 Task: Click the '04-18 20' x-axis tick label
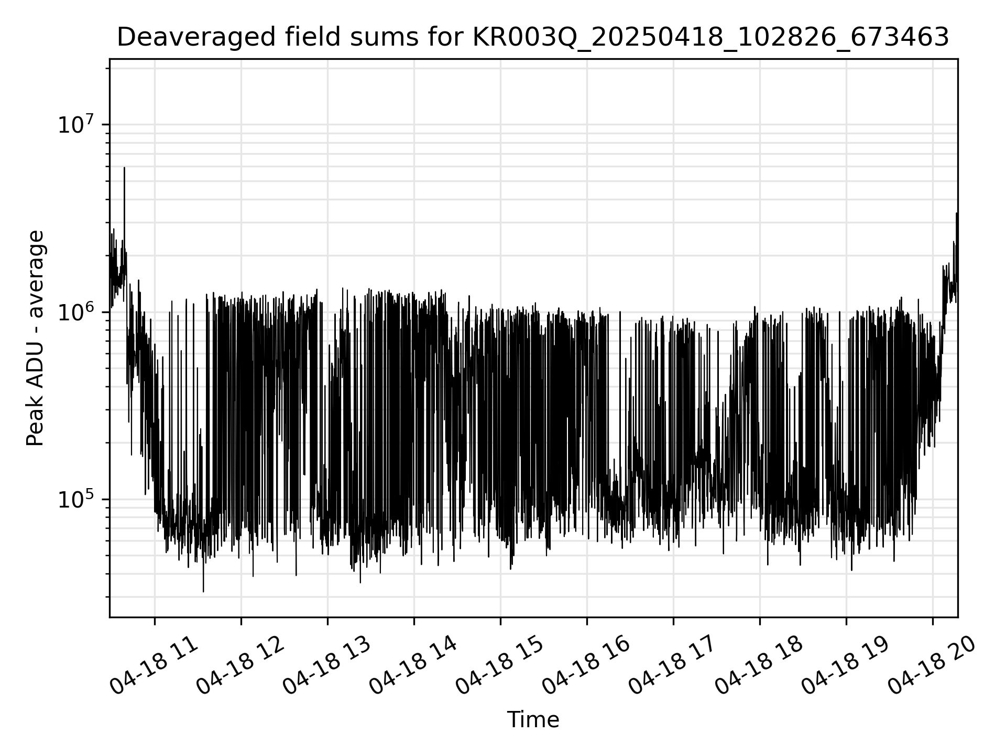pyautogui.click(x=932, y=666)
